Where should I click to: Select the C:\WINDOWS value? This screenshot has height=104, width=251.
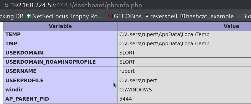(x=136, y=90)
